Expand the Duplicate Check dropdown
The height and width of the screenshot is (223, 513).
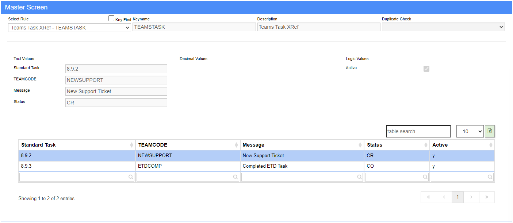[443, 27]
